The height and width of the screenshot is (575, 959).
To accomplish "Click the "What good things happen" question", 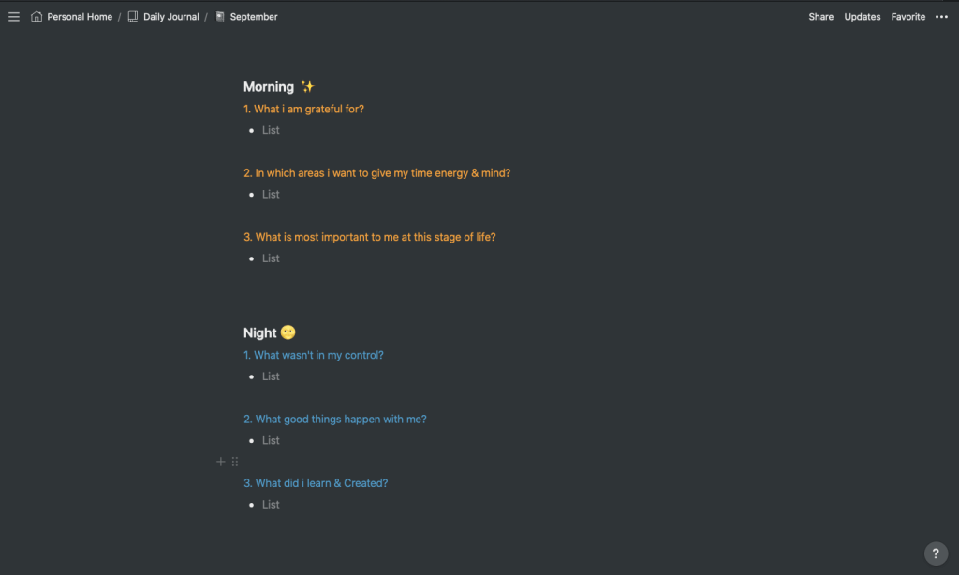I will tap(334, 420).
